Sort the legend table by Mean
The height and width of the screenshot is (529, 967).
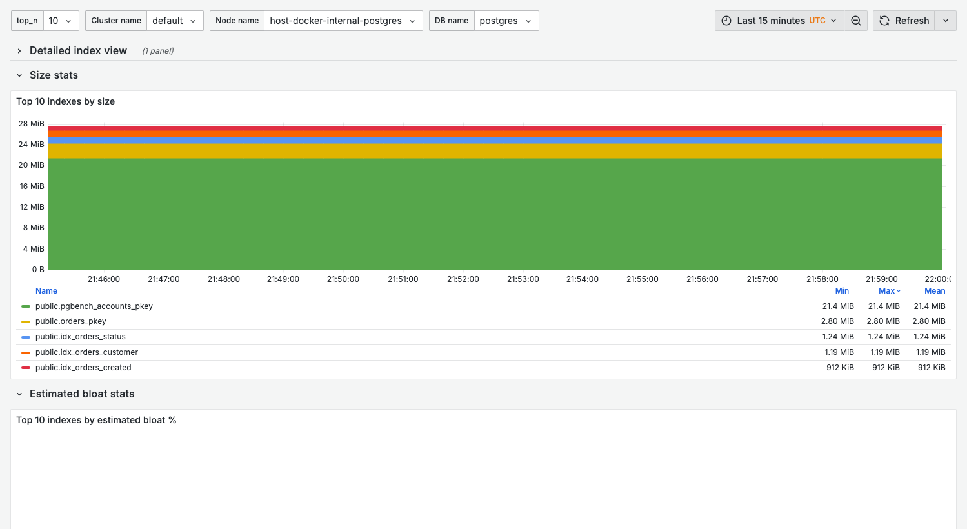tap(935, 290)
